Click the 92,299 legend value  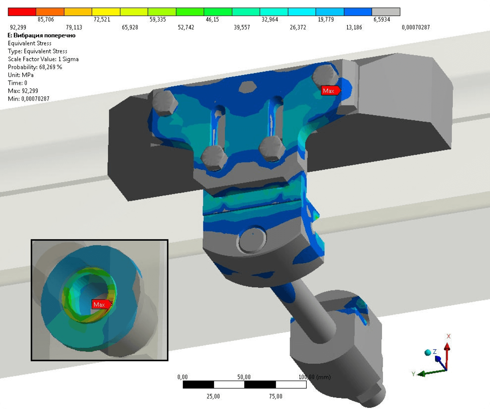[x=18, y=27]
